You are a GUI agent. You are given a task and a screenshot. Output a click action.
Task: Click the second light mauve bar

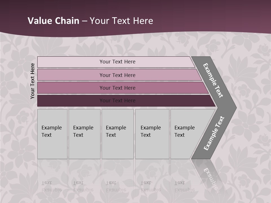pyautogui.click(x=117, y=75)
